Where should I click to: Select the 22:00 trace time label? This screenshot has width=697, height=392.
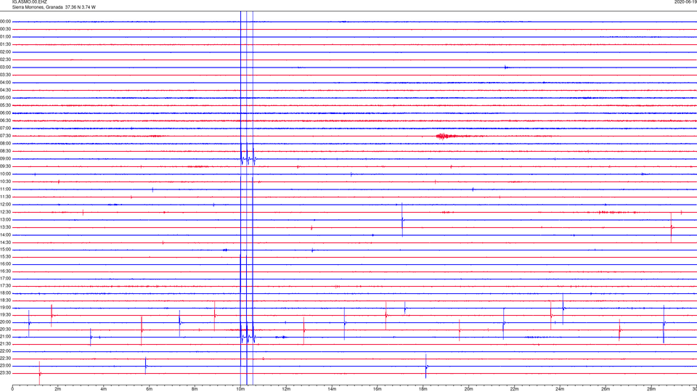click(x=5, y=351)
